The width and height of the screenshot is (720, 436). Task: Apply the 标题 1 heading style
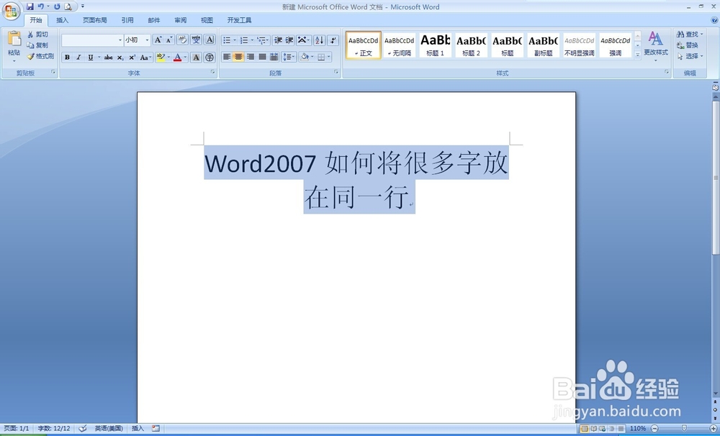pos(435,45)
